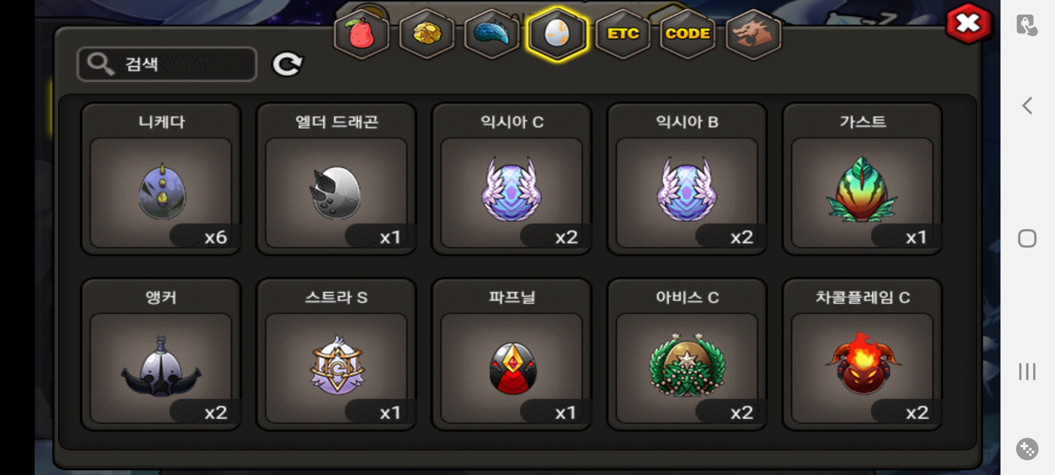This screenshot has height=475, width=1055.
Task: Pick the 엘더 드래곤 egg
Action: [336, 179]
